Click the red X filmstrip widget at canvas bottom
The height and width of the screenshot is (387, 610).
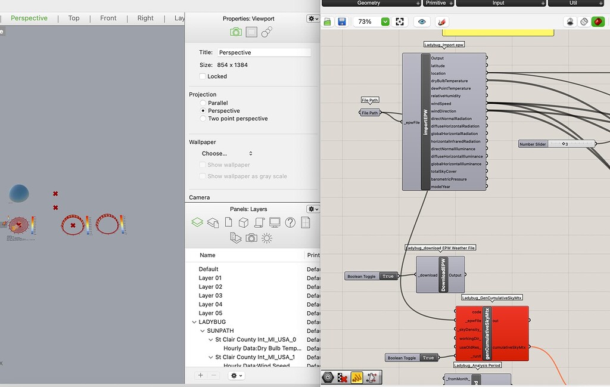click(x=343, y=377)
